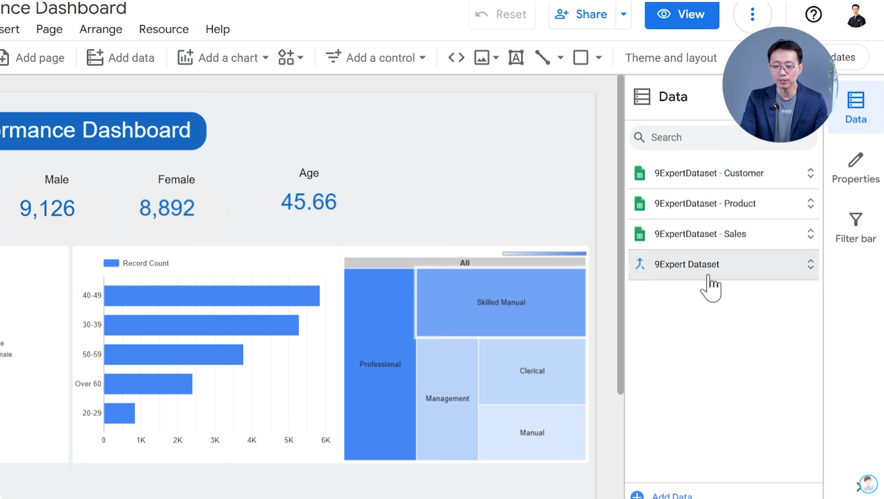The width and height of the screenshot is (884, 499).
Task: Click the embed URL code icon
Action: click(x=456, y=58)
